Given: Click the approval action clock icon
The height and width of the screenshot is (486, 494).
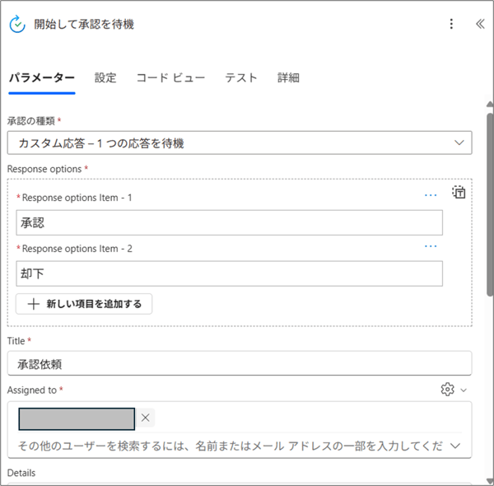Looking at the screenshot, I should coord(17,25).
